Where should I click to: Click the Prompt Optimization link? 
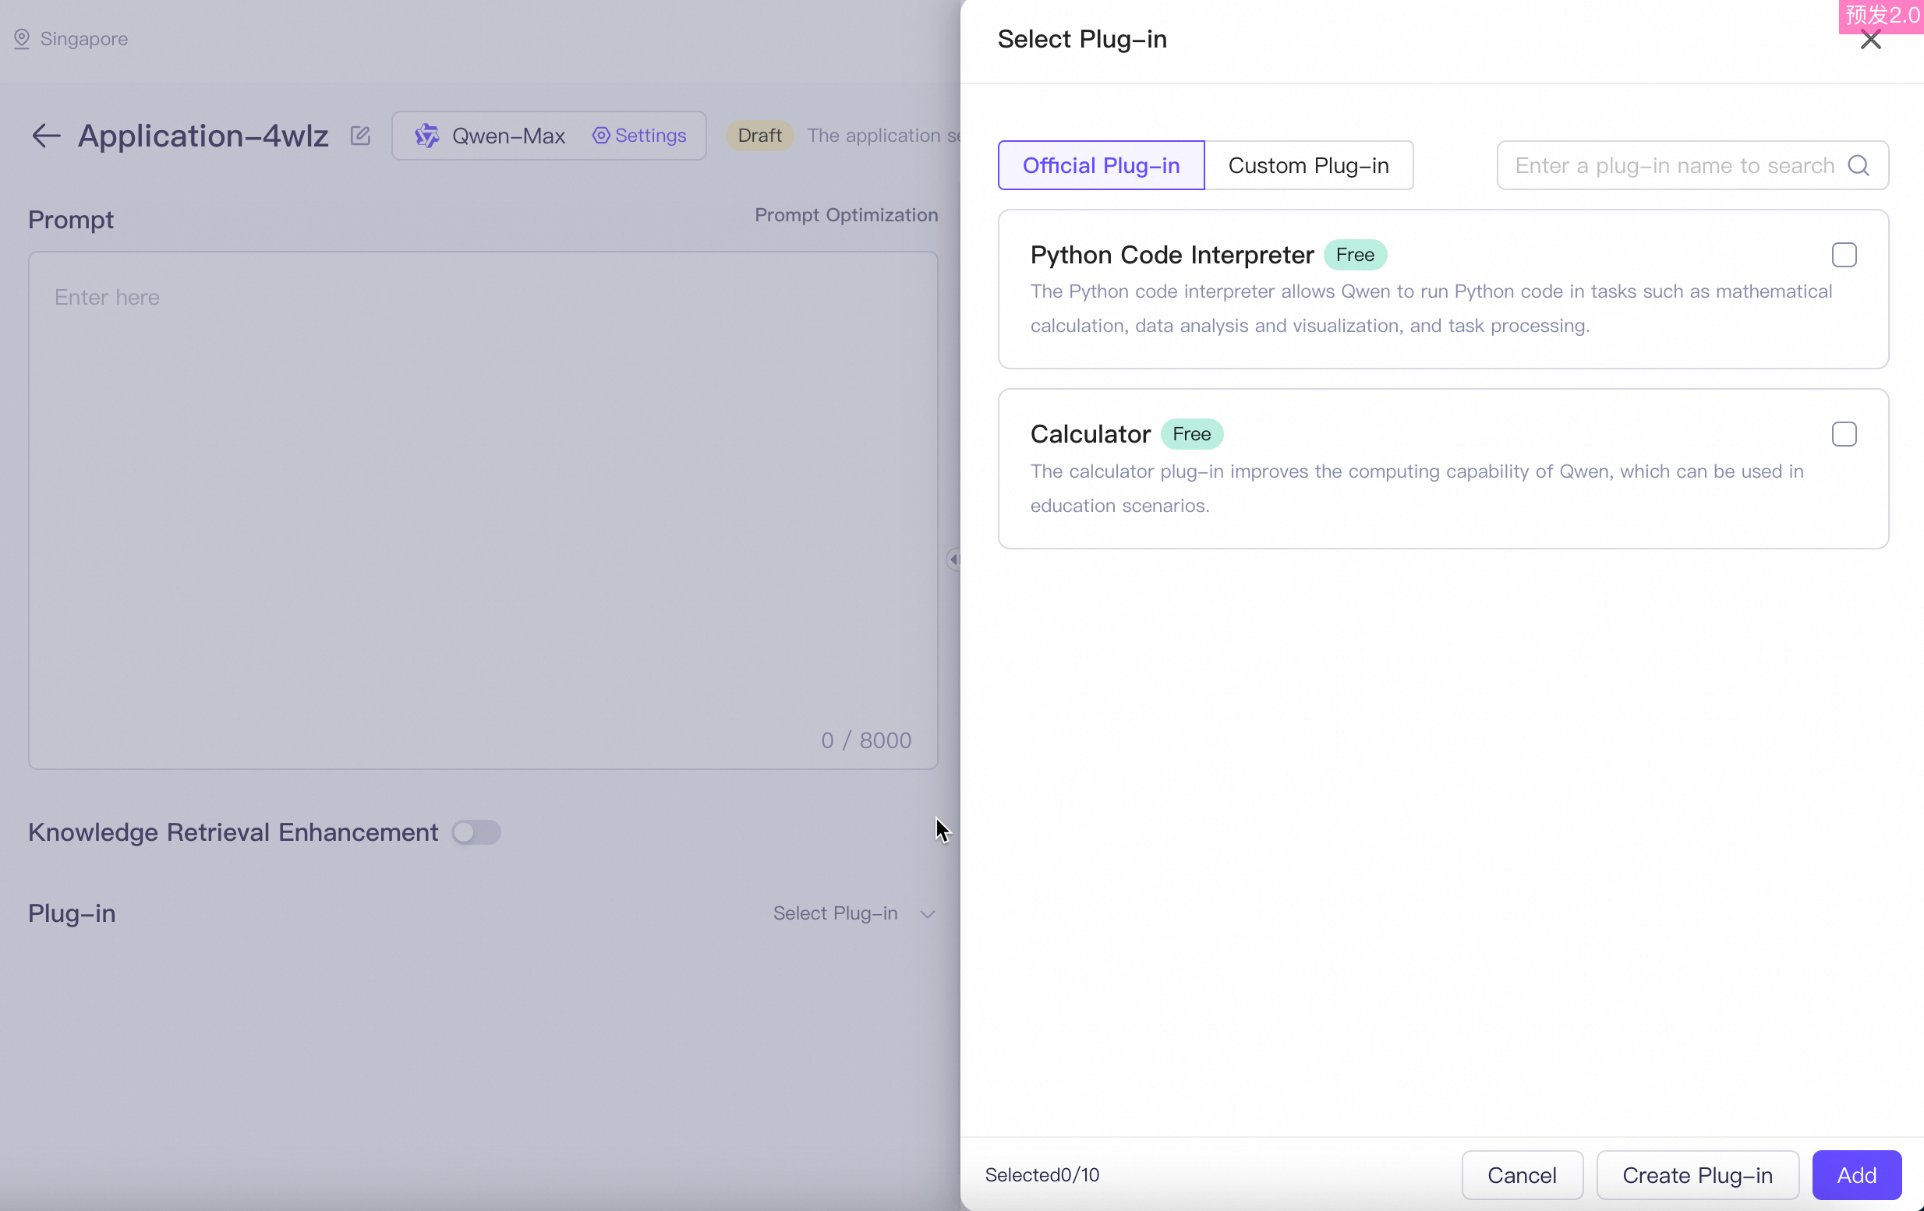845,215
